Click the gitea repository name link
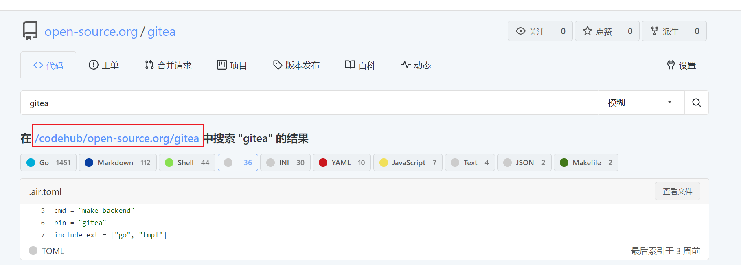The image size is (741, 265). (x=161, y=31)
